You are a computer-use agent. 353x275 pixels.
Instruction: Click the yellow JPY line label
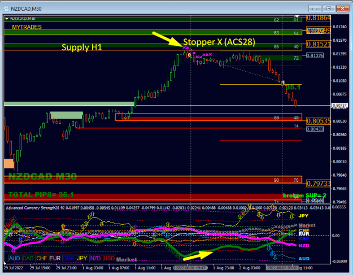point(303,216)
